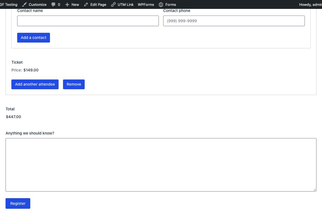Click the Forms logo icon
The width and height of the screenshot is (322, 214).
tap(161, 4)
